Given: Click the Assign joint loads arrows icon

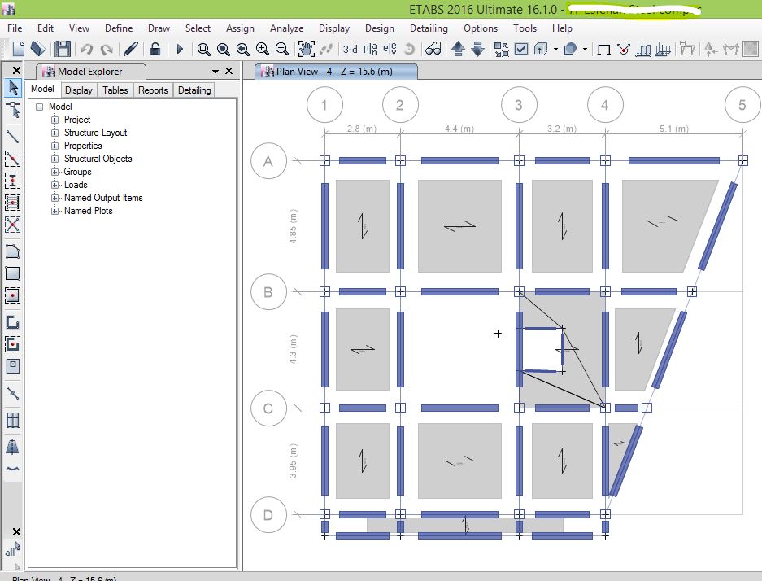Looking at the screenshot, I should (x=624, y=49).
